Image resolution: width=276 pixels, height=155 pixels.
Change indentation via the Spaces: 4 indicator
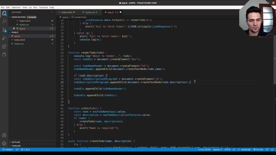click(x=217, y=149)
